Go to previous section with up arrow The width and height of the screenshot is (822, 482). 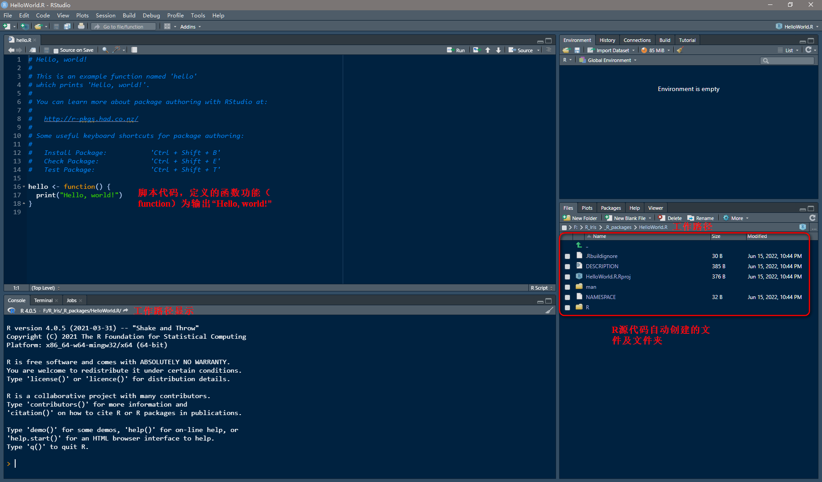pos(488,50)
